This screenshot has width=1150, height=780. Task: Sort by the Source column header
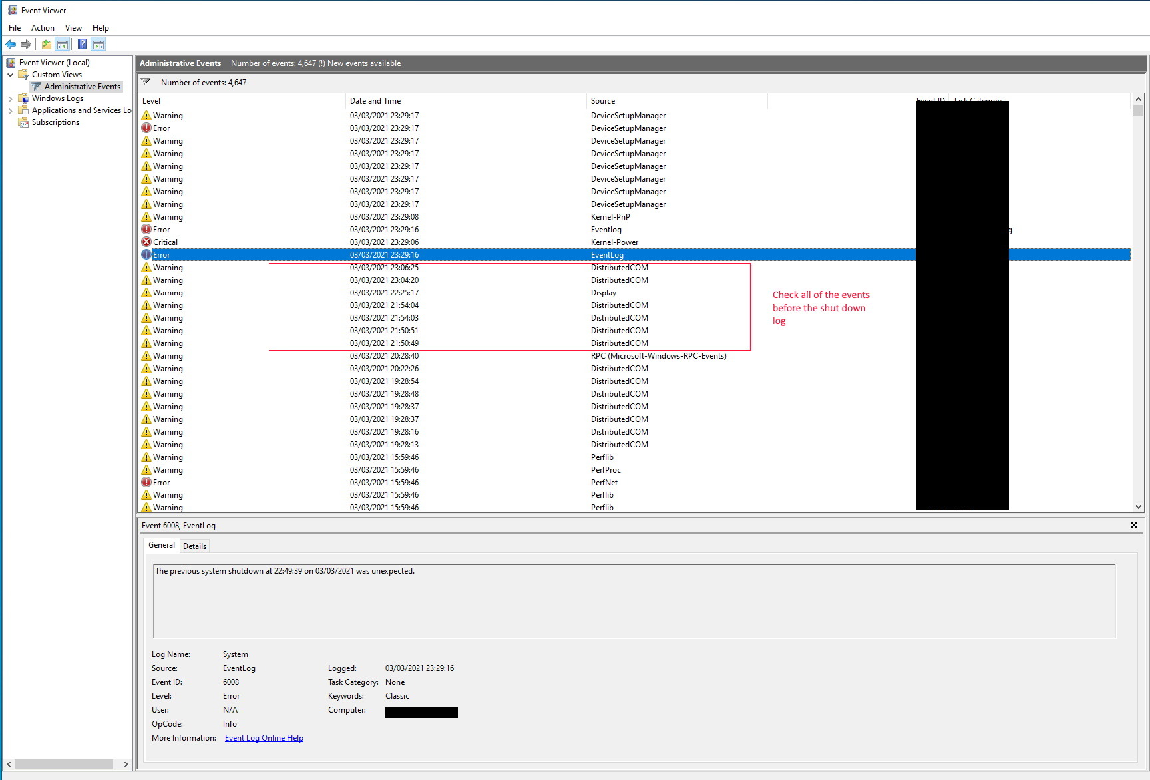click(677, 101)
